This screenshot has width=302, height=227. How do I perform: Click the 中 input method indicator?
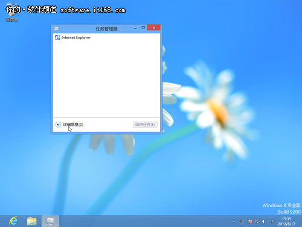coord(272,222)
